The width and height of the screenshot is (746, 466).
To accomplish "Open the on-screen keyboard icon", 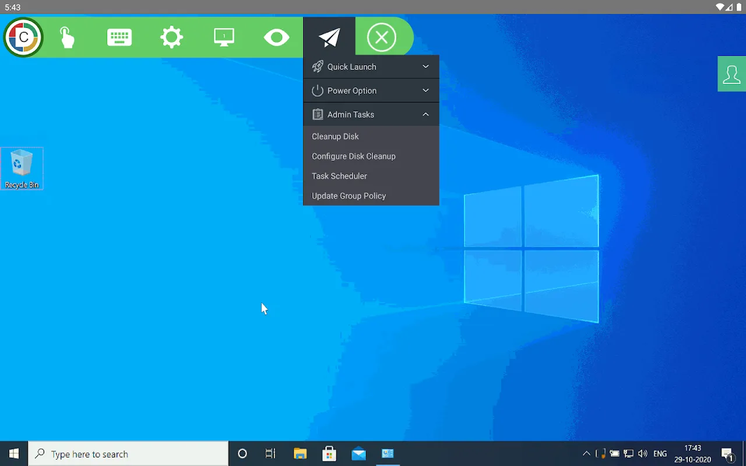I will click(x=119, y=38).
